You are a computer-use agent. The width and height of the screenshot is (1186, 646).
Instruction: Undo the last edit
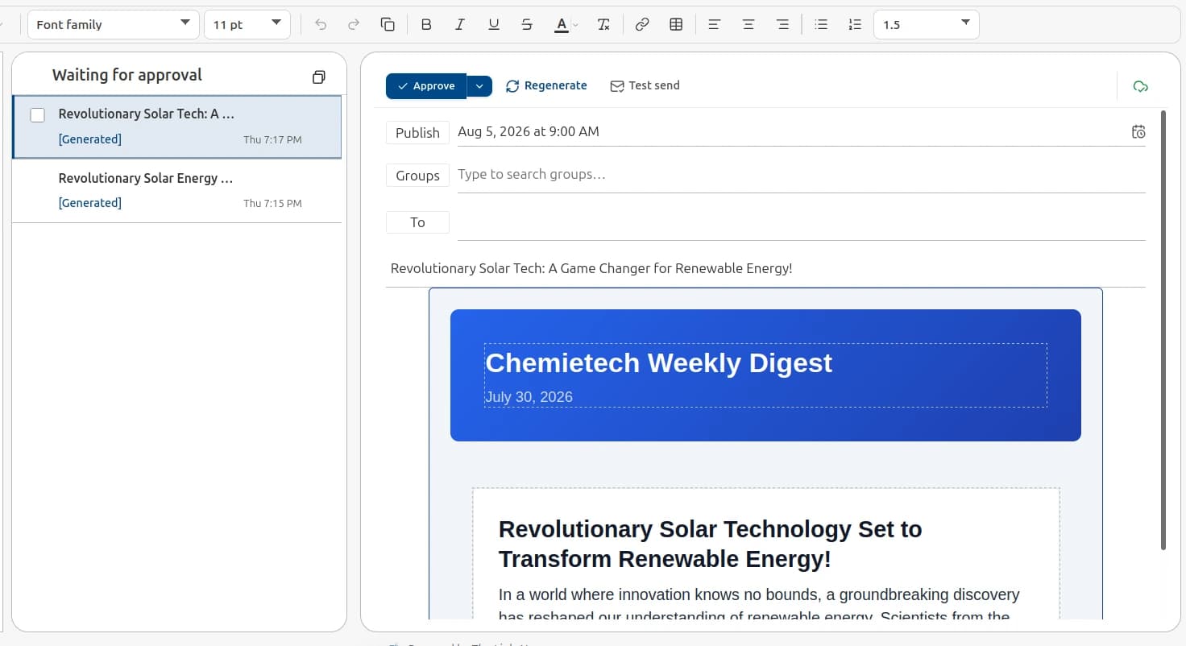coord(321,25)
